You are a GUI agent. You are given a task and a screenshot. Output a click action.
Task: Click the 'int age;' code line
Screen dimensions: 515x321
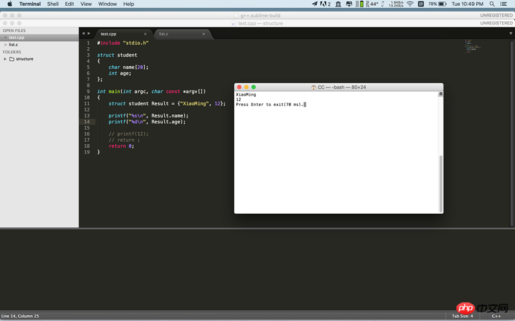click(x=120, y=73)
